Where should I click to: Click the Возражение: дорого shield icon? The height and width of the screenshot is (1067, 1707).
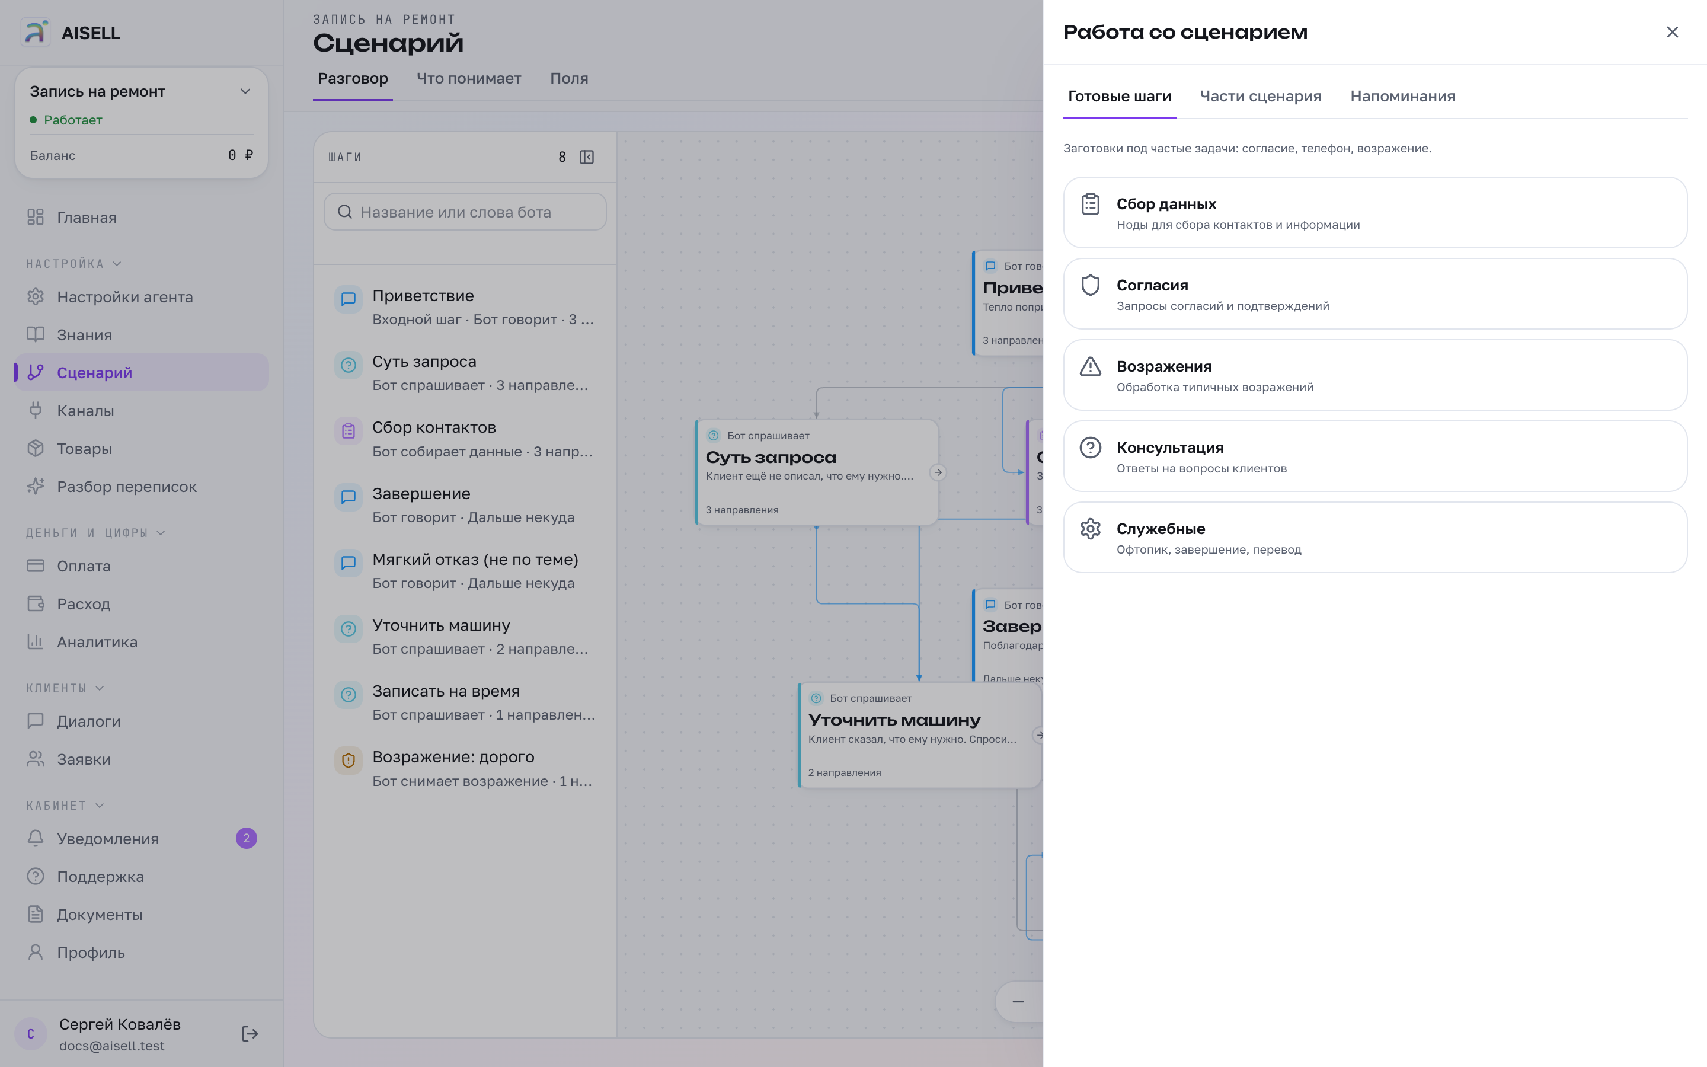click(x=349, y=761)
